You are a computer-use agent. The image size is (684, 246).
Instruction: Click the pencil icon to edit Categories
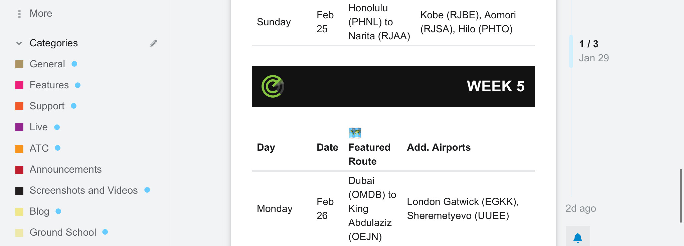tap(153, 43)
